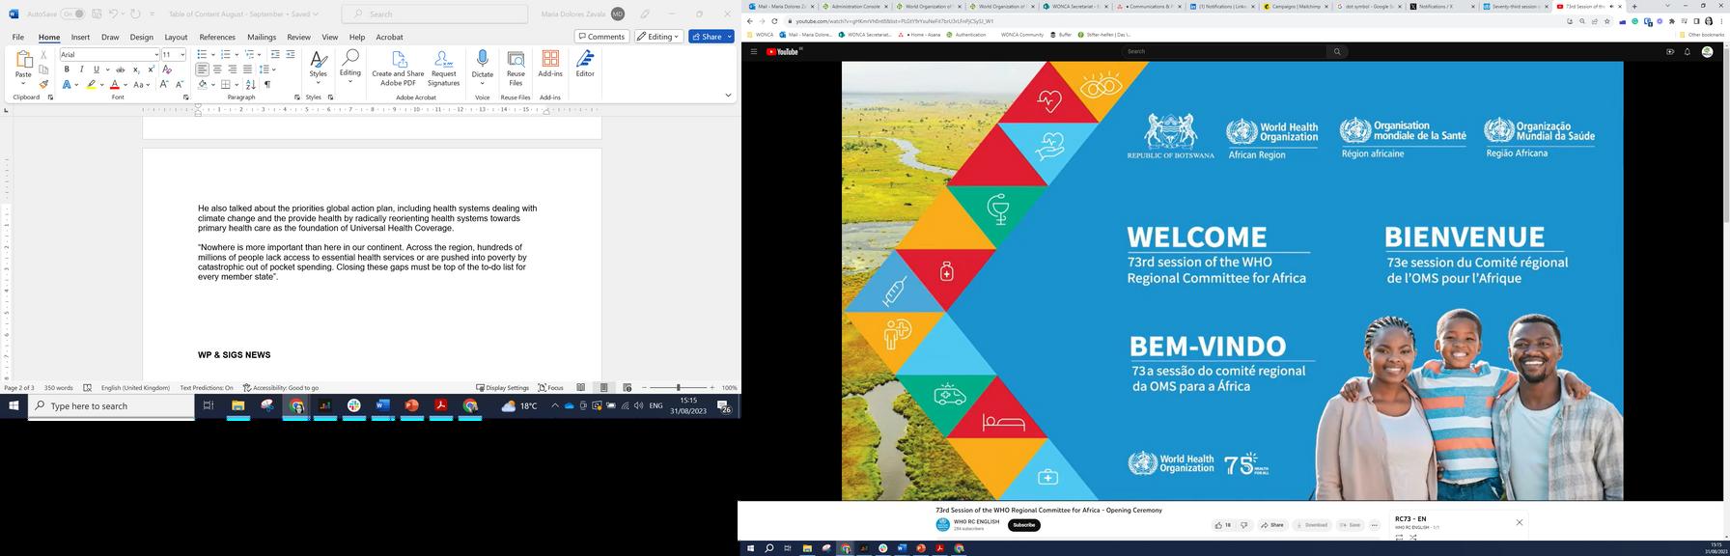
Task: Click Request Signatures icon
Action: pyautogui.click(x=443, y=69)
